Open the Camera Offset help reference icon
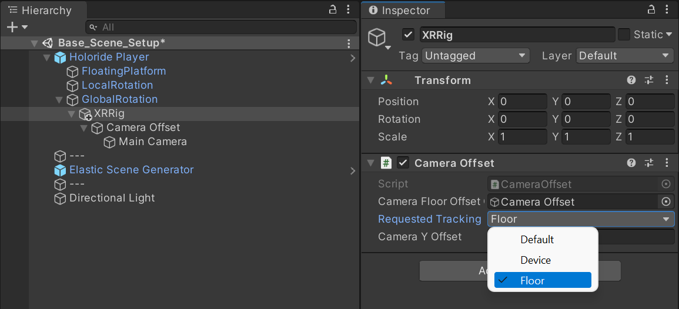 click(631, 163)
